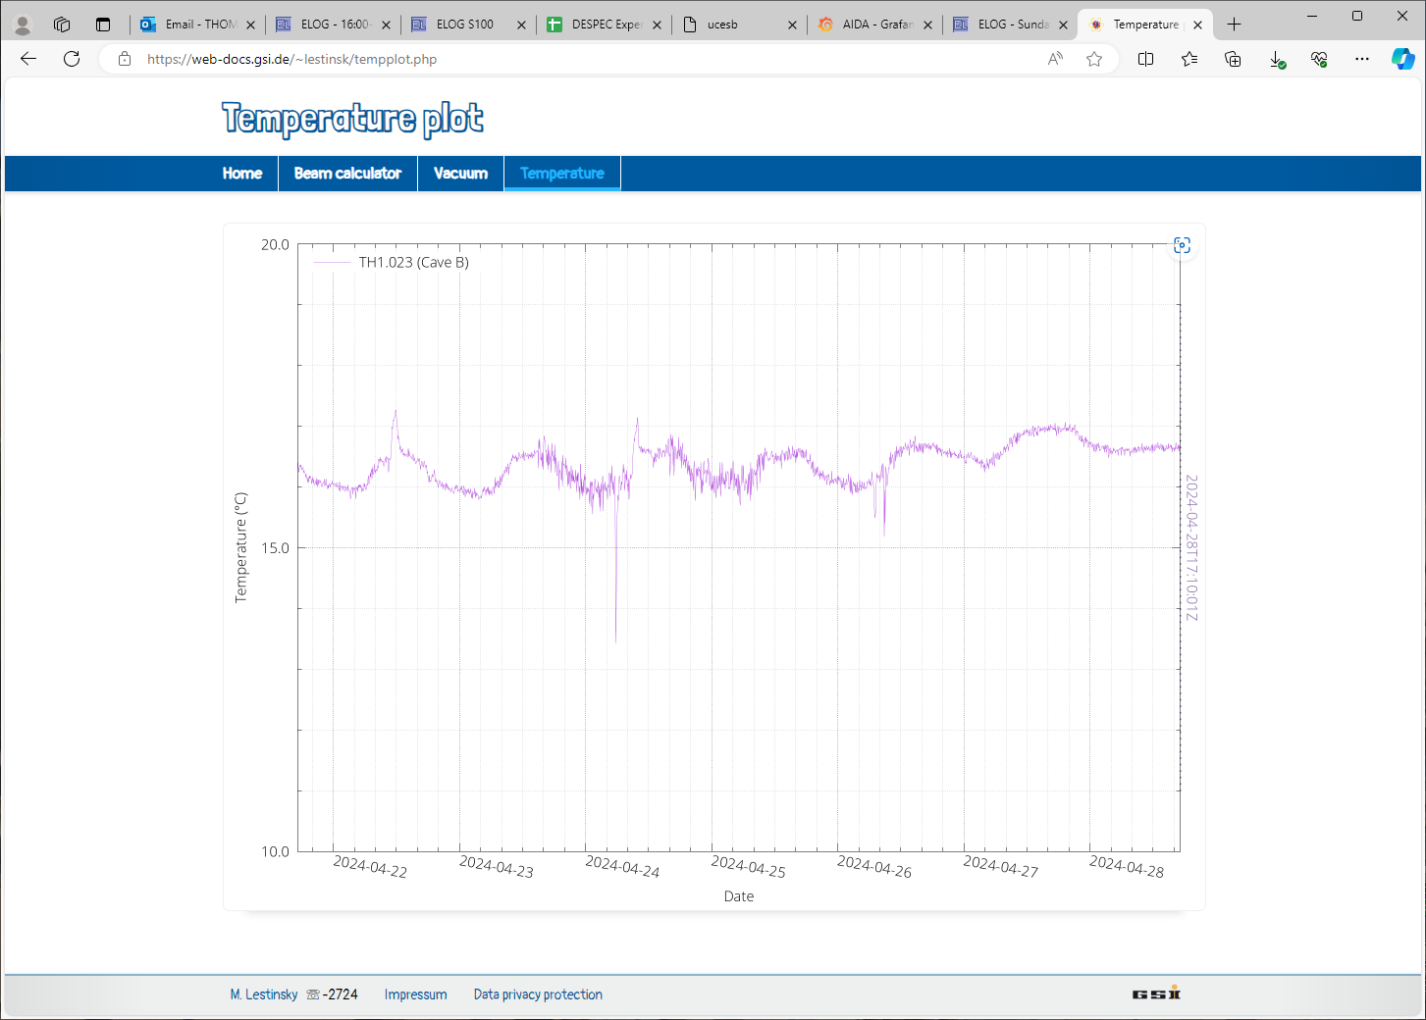Open the Collections panel
The width and height of the screenshot is (1426, 1020).
[1233, 59]
